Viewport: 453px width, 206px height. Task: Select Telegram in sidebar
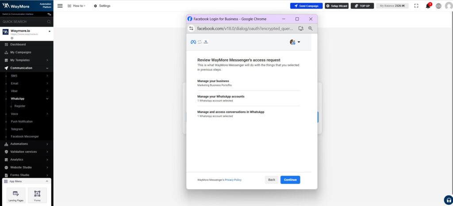tap(17, 129)
